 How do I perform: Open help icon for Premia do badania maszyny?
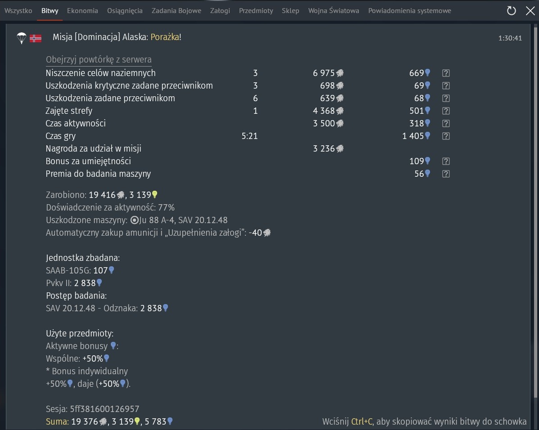click(446, 174)
